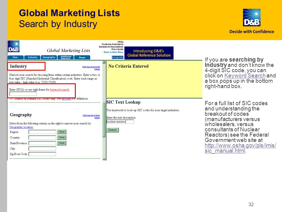The image size is (282, 212).
Task: Open the Customer Assistance link
Action: (113, 44)
